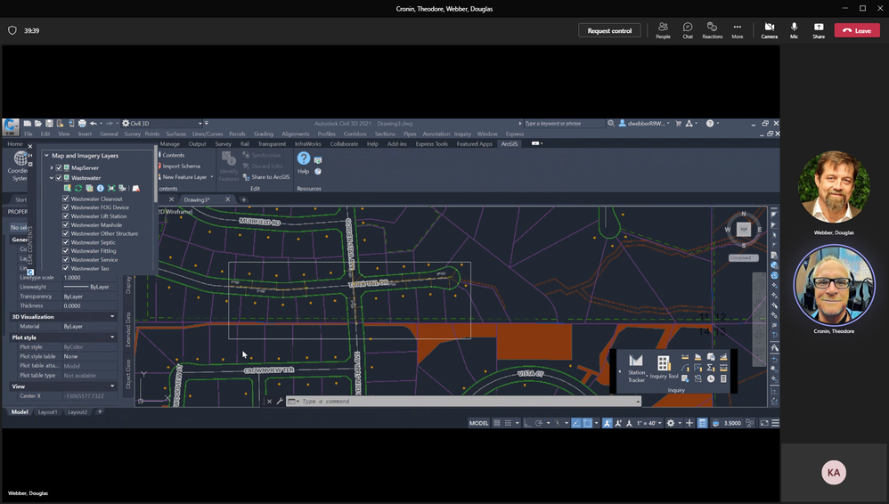Open the Inquiry Tool
Viewport: 889px width, 504px height.
pos(664,365)
